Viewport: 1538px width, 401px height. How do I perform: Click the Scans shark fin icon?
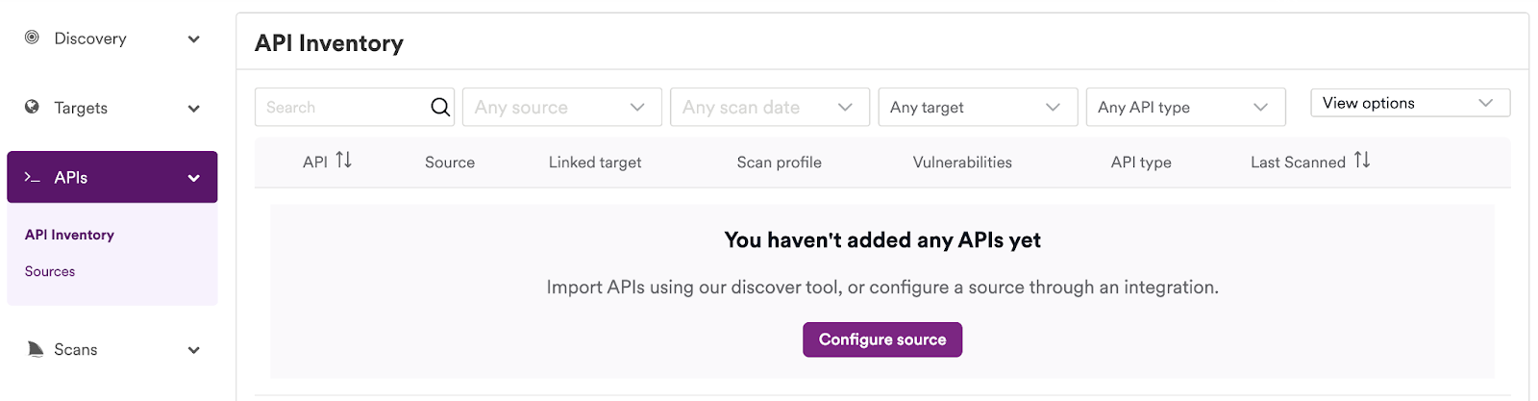36,349
